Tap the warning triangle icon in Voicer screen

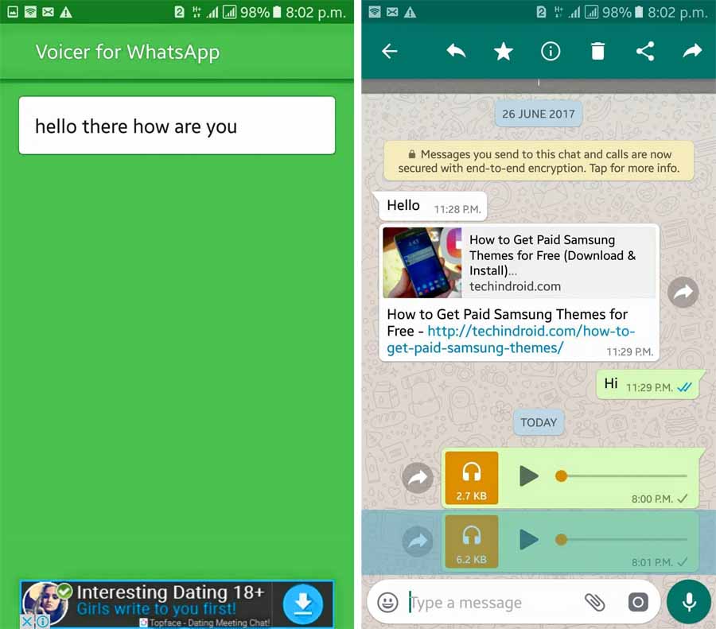coord(66,12)
